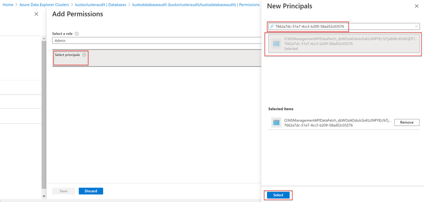Go to Azure Data Explorer Clusters breadcrumb
This screenshot has width=424, height=202.
pos(44,5)
